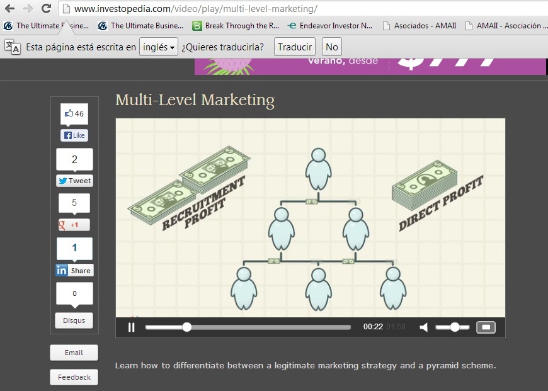Image resolution: width=548 pixels, height=391 pixels.
Task: Click Traducir to translate the page
Action: [x=295, y=47]
